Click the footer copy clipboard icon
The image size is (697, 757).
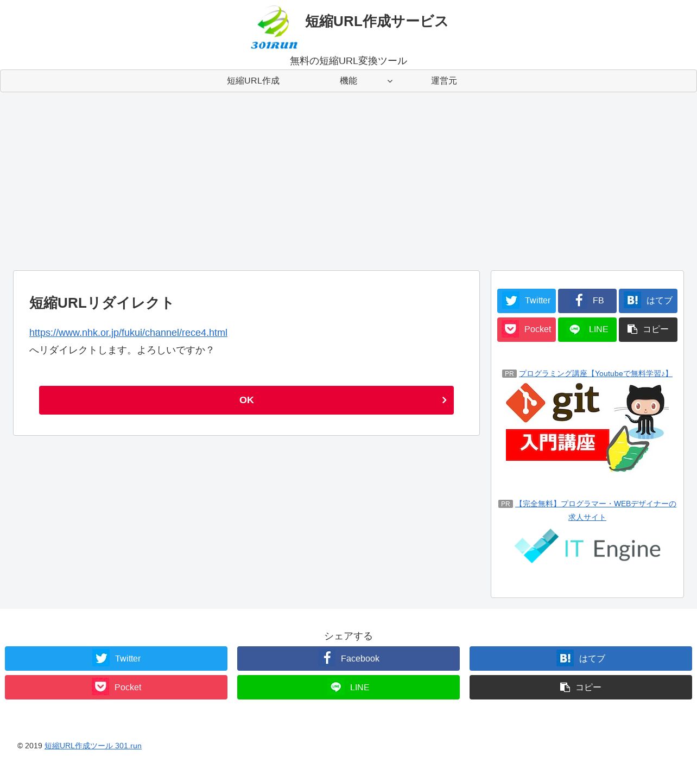565,687
